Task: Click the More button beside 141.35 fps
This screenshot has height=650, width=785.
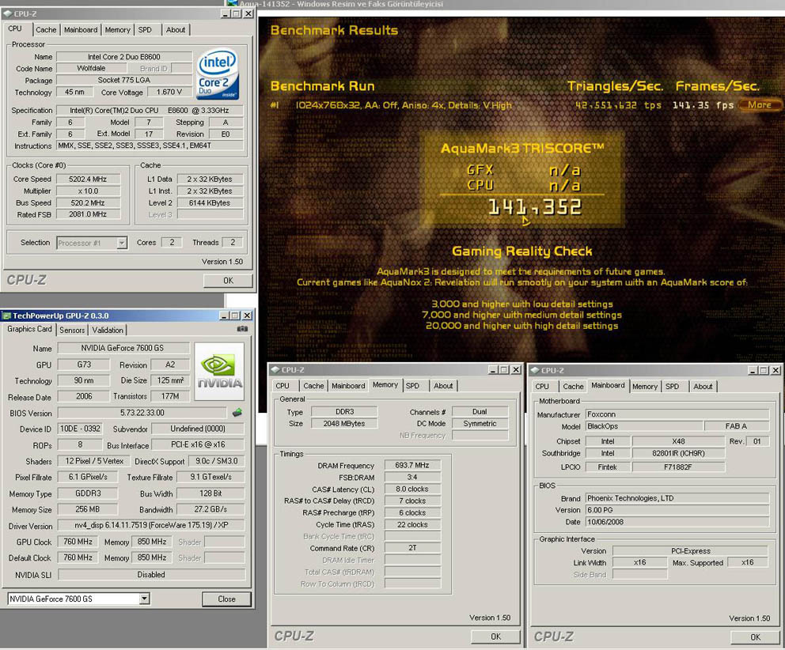Action: coord(760,104)
